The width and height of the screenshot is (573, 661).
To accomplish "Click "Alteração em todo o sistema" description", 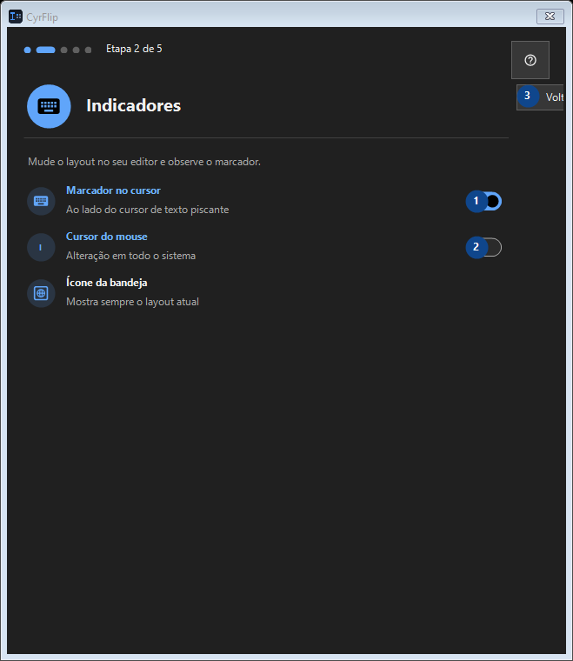I will pos(130,256).
